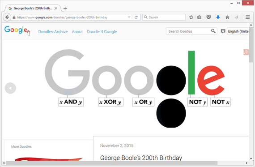Viewport: 255px width, 167px height.
Task: Open the English language dropdown
Action: (x=238, y=31)
